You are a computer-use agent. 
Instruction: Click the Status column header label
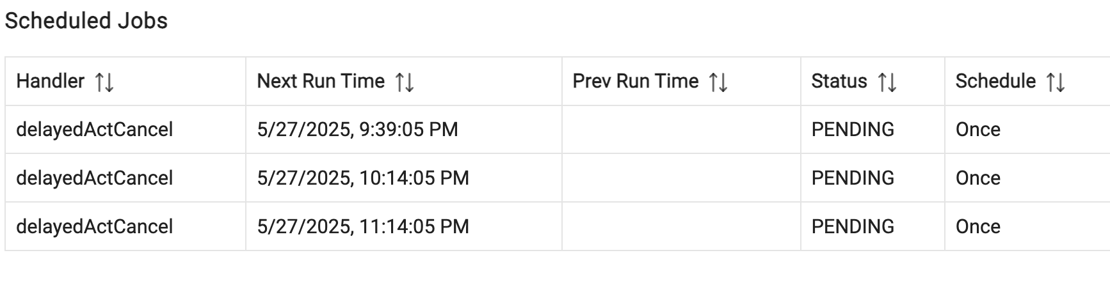click(x=839, y=81)
